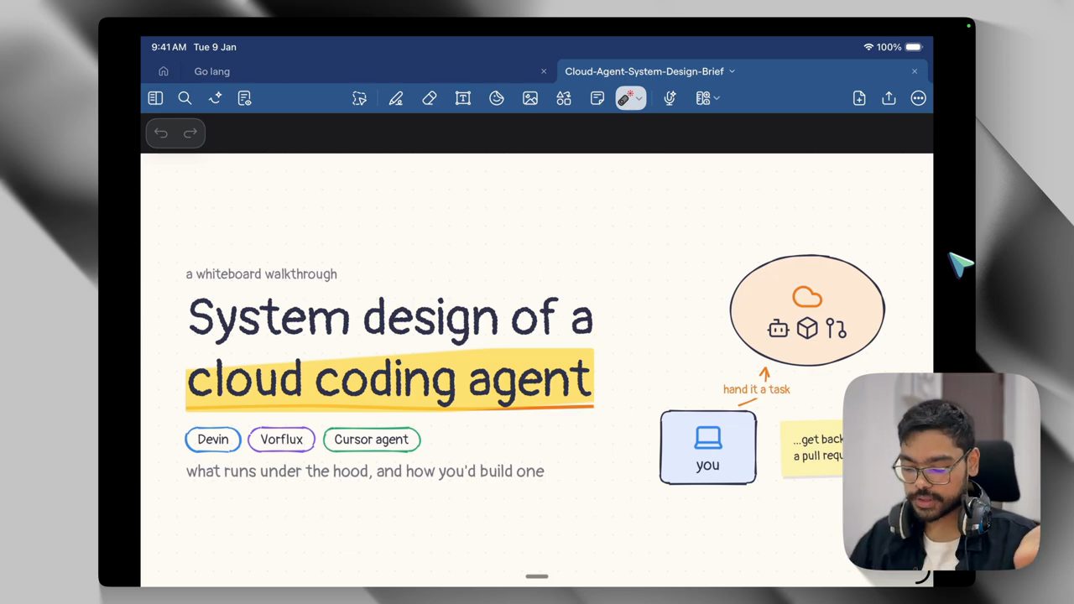Open the Share and export menu
The height and width of the screenshot is (604, 1074).
point(889,98)
